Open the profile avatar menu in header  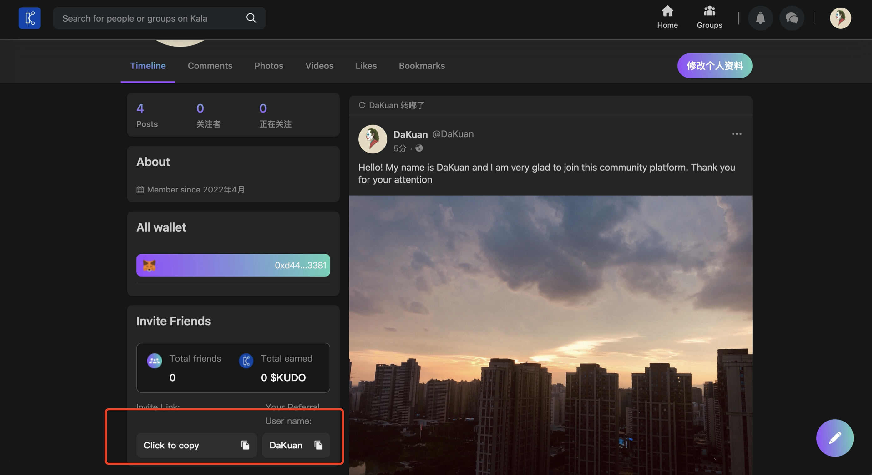840,18
